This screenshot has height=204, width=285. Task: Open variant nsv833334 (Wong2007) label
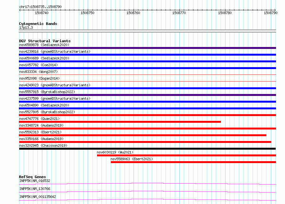(x=38, y=72)
